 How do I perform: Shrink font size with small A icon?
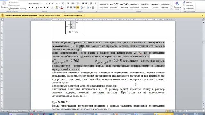coord(53,4)
